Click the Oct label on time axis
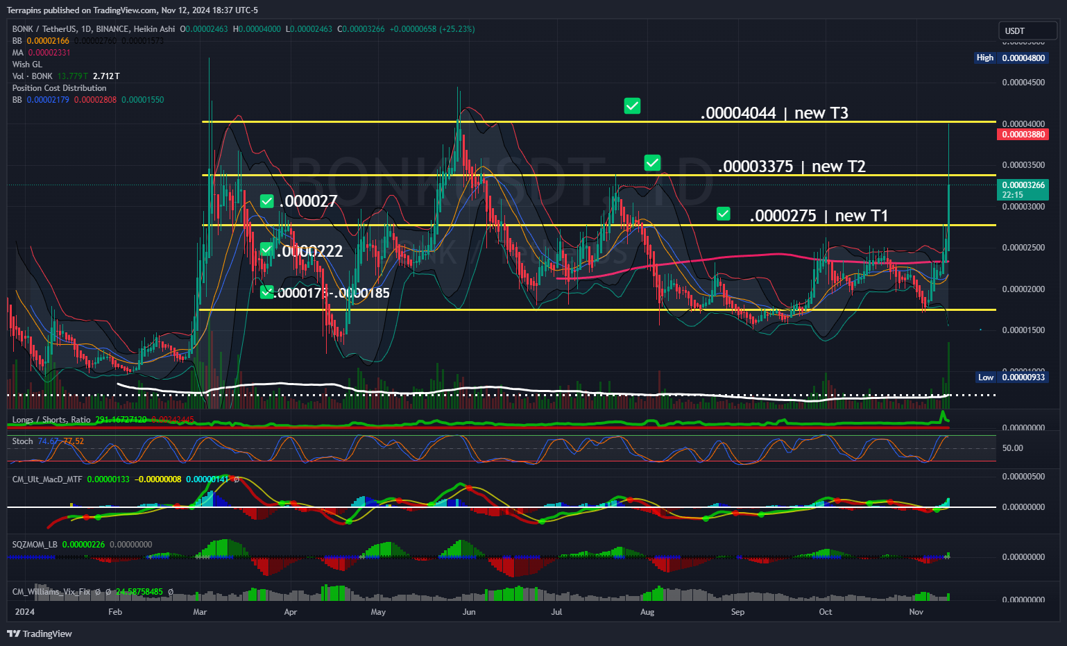The width and height of the screenshot is (1067, 646). click(826, 612)
